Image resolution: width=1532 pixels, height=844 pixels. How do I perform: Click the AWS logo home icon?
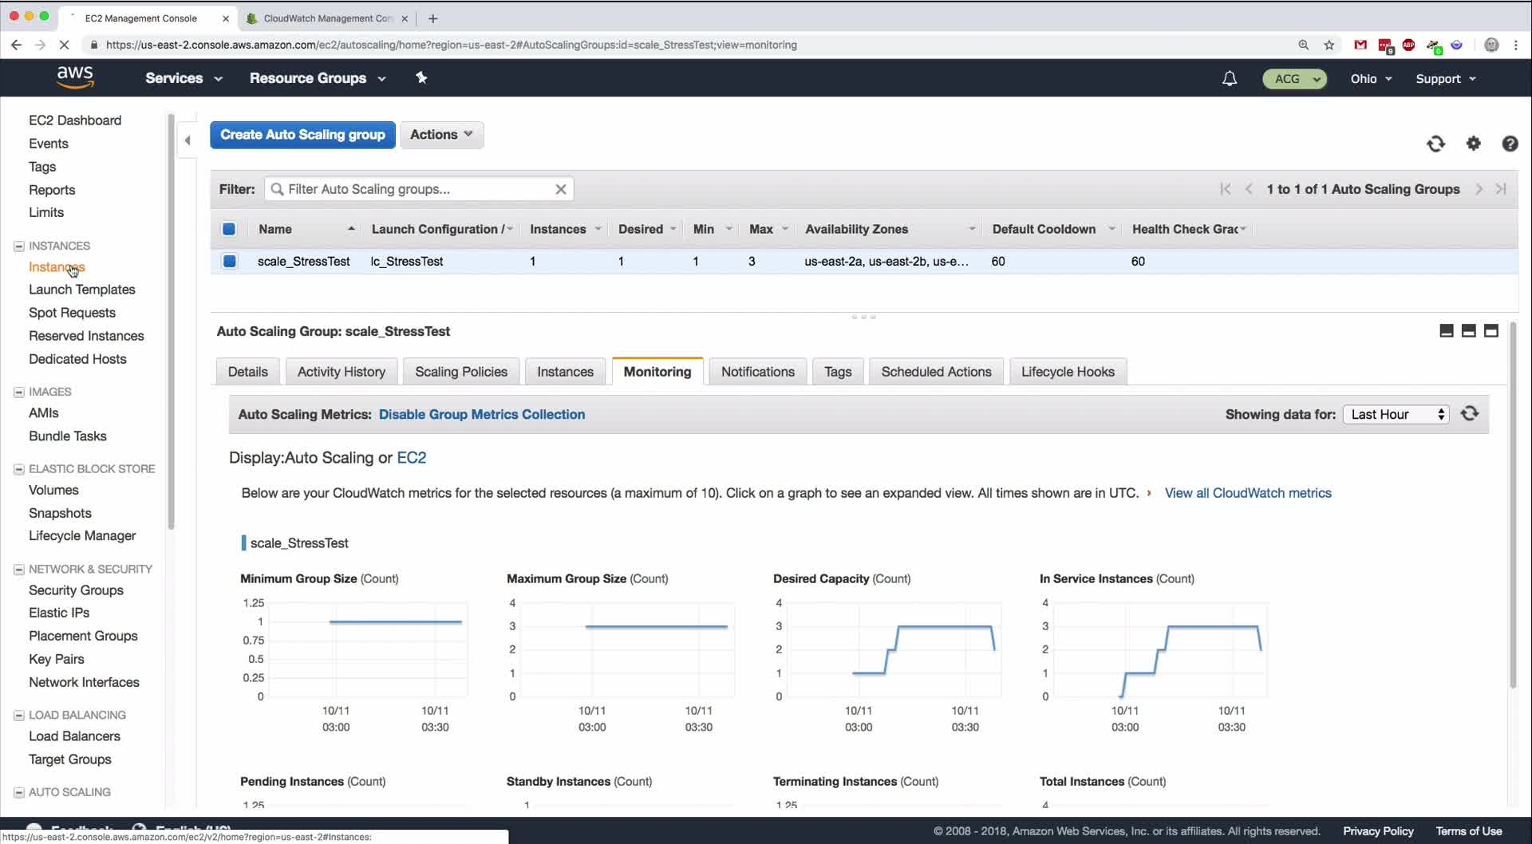tap(75, 77)
